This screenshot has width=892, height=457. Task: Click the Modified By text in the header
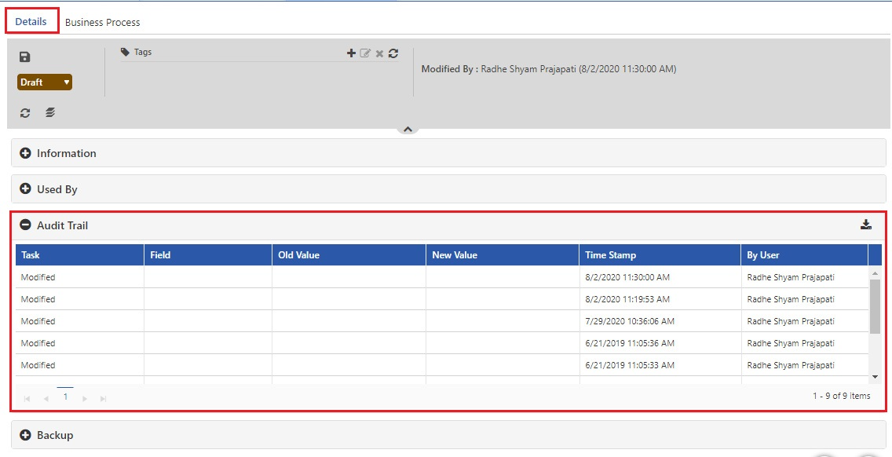point(548,69)
